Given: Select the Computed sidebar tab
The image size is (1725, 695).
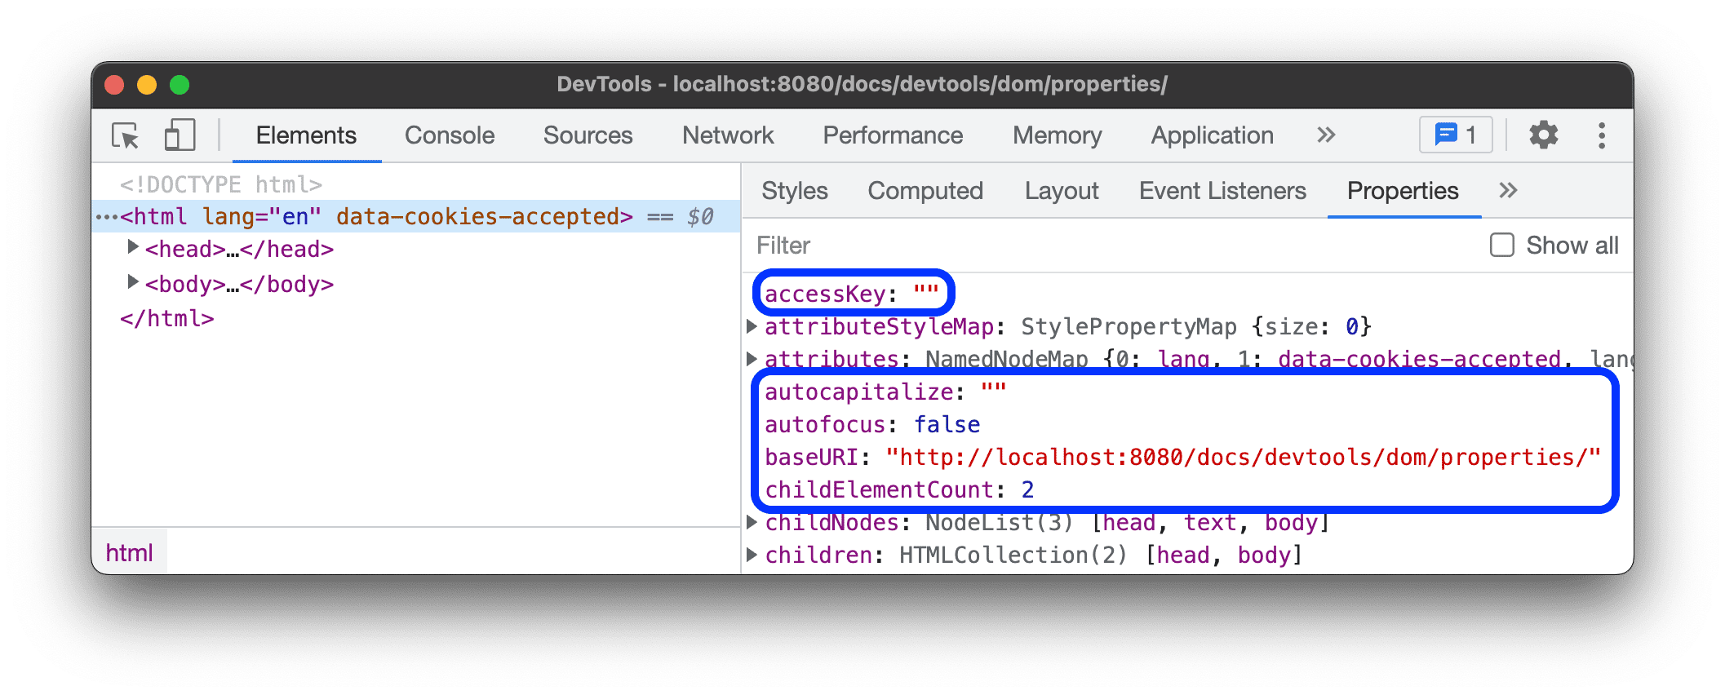Looking at the screenshot, I should (x=925, y=191).
